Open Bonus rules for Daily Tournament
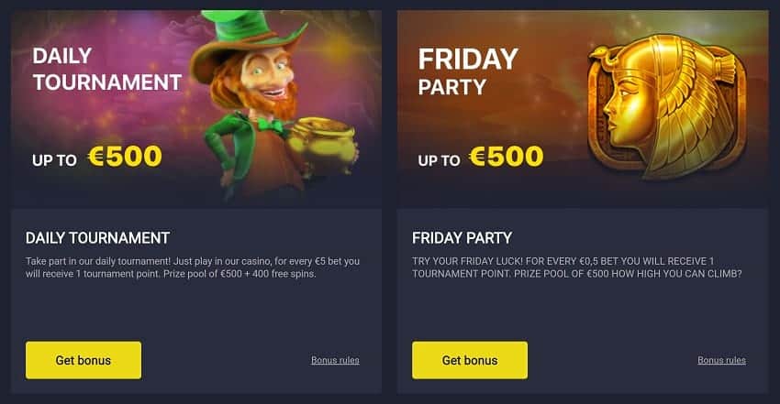Viewport: 780px width, 404px height. pos(335,360)
